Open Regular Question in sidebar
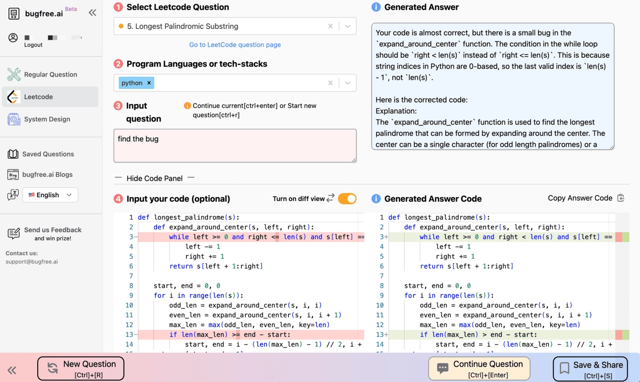 coord(50,74)
